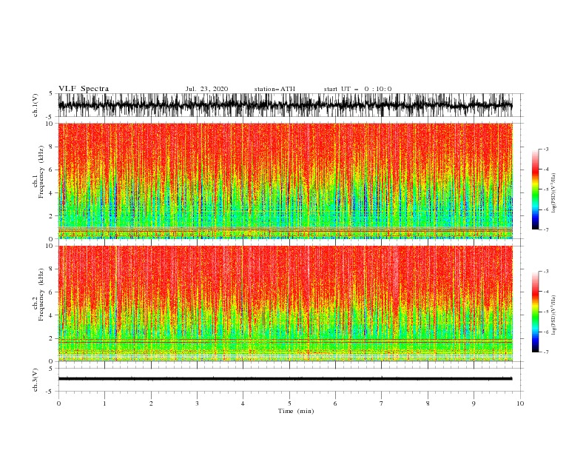This screenshot has height=453, width=586.
Task: Click the ch.1 log(PSD) colorbar label
Action: [553, 193]
